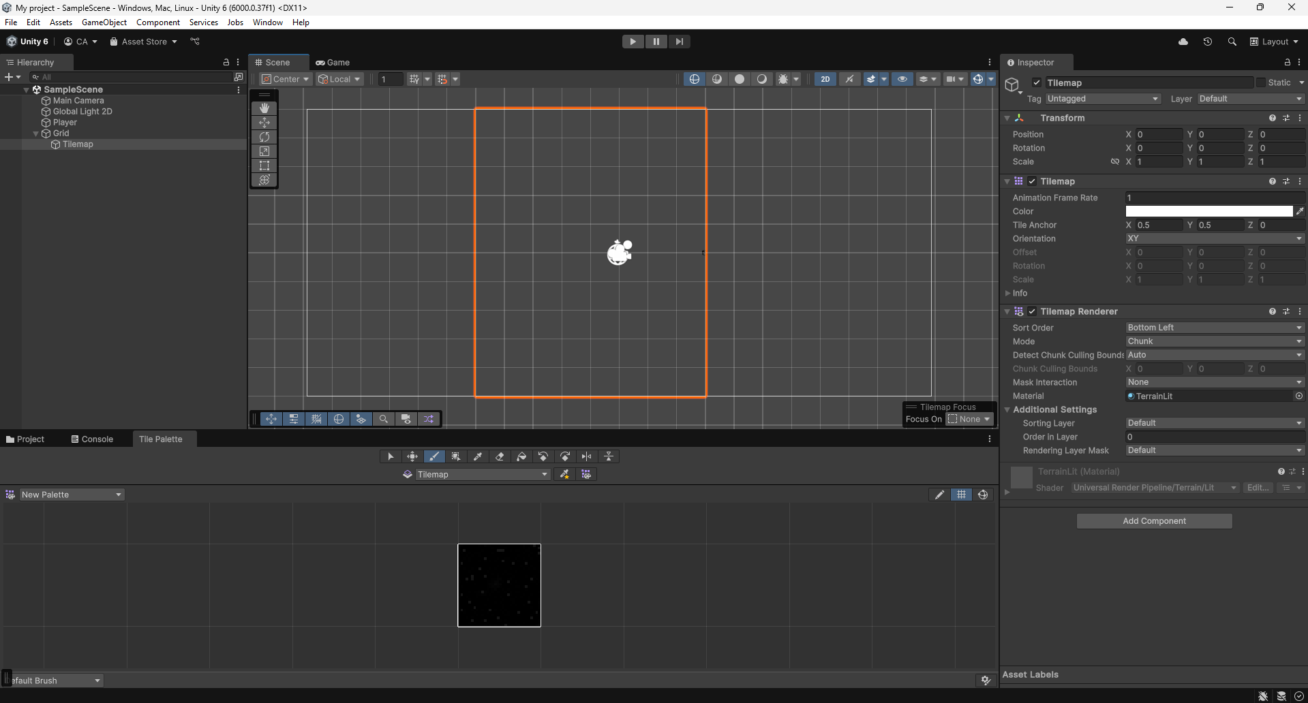This screenshot has height=703, width=1308.
Task: Choose the paintbrush tool in Tile Palette
Action: point(434,456)
